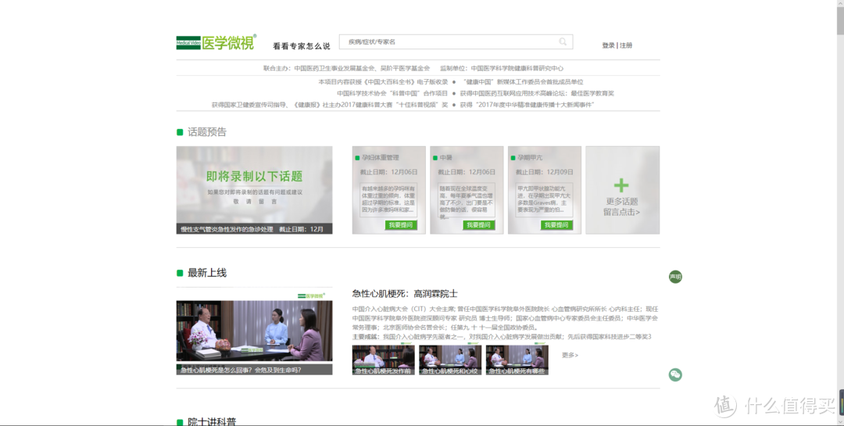Click 我要提问 on the 孕妇体重管理 card
844x426 pixels.
(x=401, y=225)
